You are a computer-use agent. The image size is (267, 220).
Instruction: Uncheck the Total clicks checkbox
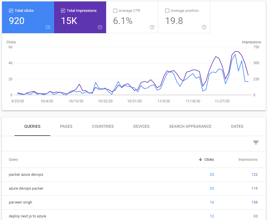(x=11, y=11)
